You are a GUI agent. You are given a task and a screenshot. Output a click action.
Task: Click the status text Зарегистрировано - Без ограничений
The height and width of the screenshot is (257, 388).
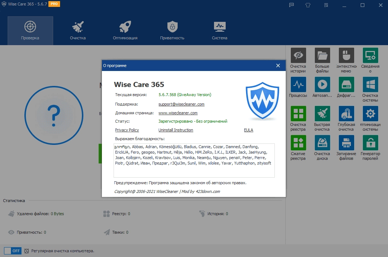click(x=193, y=121)
